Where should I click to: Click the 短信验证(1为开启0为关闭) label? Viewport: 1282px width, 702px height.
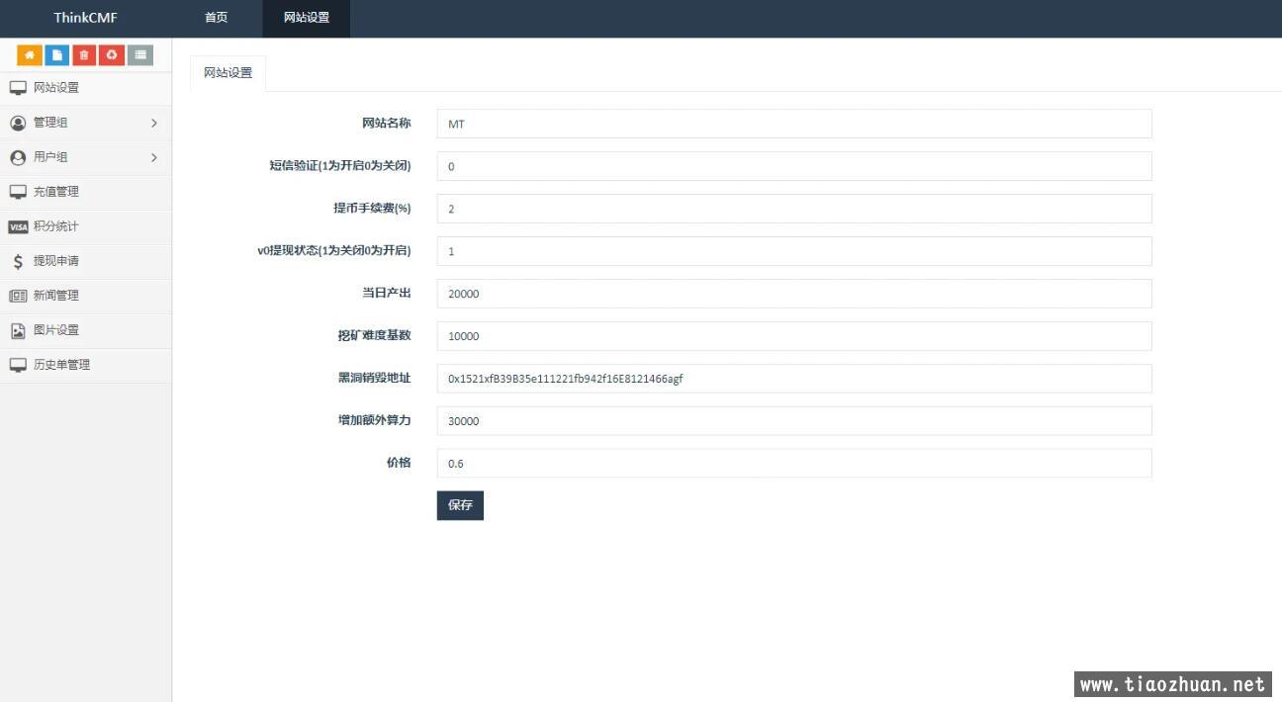click(340, 166)
